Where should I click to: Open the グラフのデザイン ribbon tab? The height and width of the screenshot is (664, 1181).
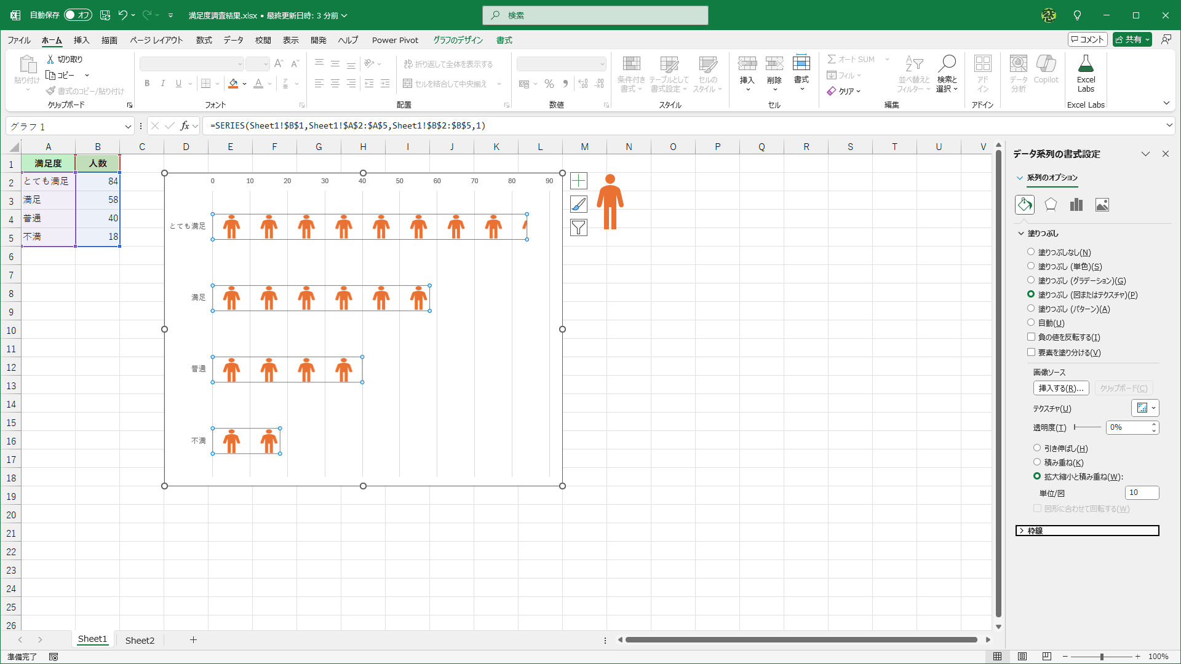pyautogui.click(x=458, y=40)
